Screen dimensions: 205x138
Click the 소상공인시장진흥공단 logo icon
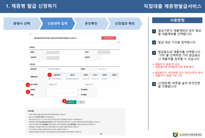coord(176,135)
